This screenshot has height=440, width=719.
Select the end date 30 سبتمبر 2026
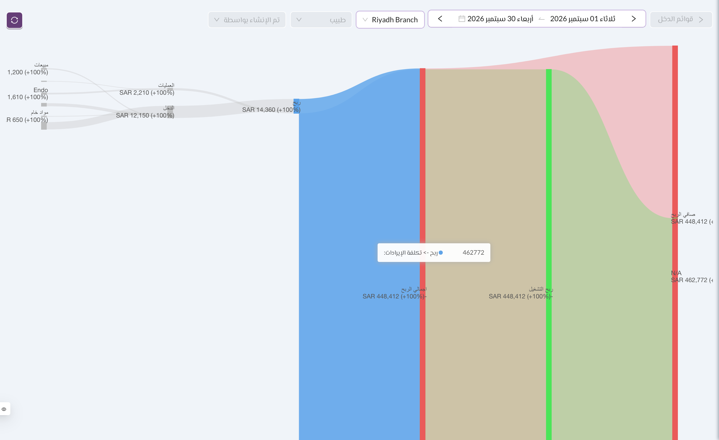coord(500,19)
